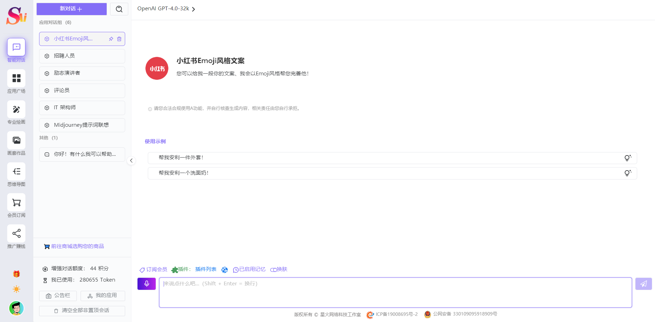This screenshot has width=655, height=322.
Task: Open 公告栏 bulletin board
Action: click(58, 296)
